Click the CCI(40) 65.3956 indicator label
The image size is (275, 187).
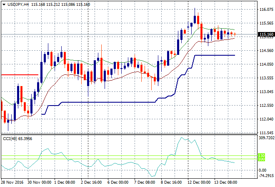coord(17,139)
